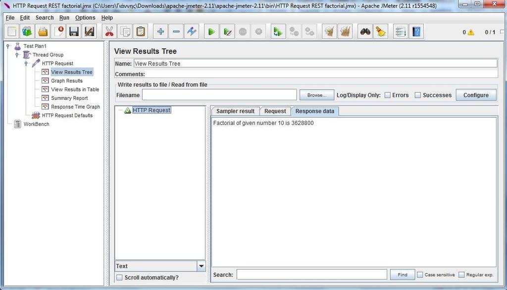The height and width of the screenshot is (290, 507).
Task: Click the Filename input field
Action: 219,95
